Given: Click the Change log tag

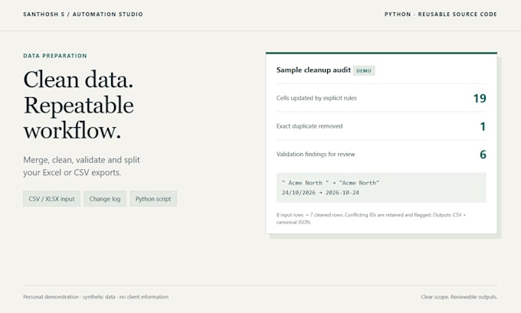Looking at the screenshot, I should coord(105,198).
